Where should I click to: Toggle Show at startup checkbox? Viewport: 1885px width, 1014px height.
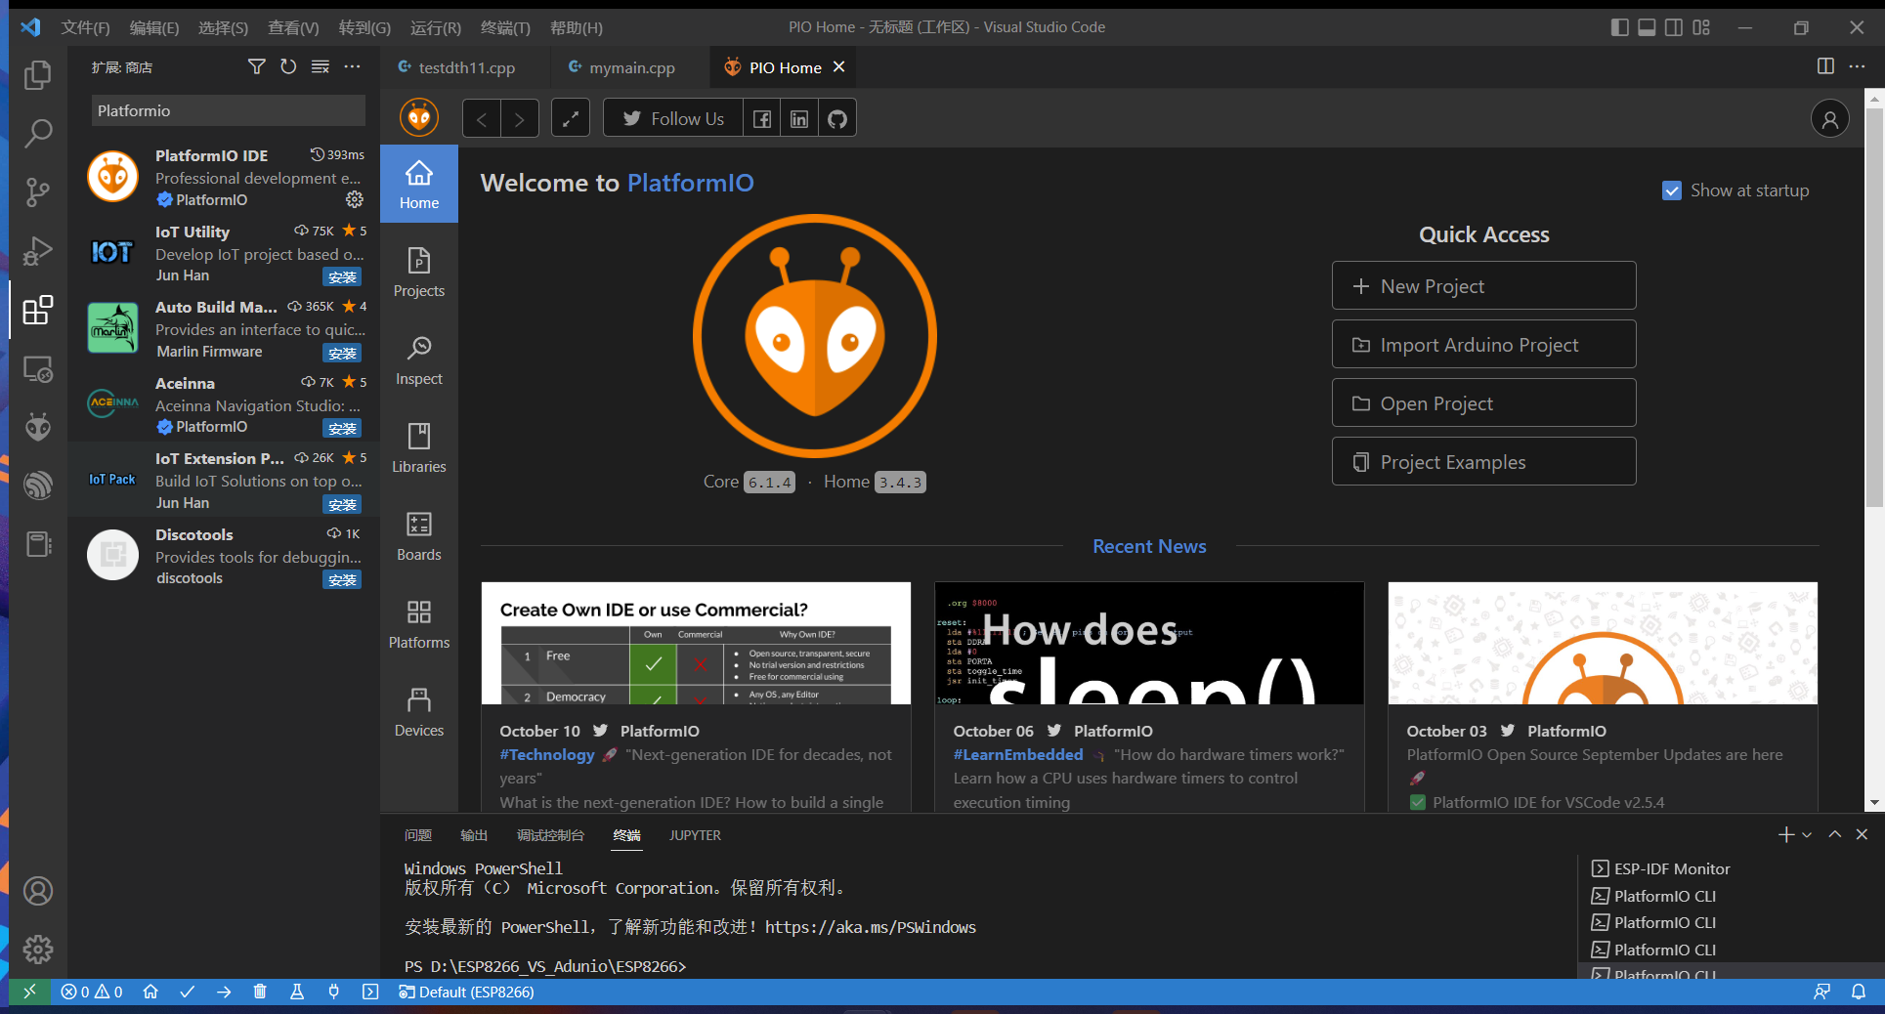coord(1672,190)
